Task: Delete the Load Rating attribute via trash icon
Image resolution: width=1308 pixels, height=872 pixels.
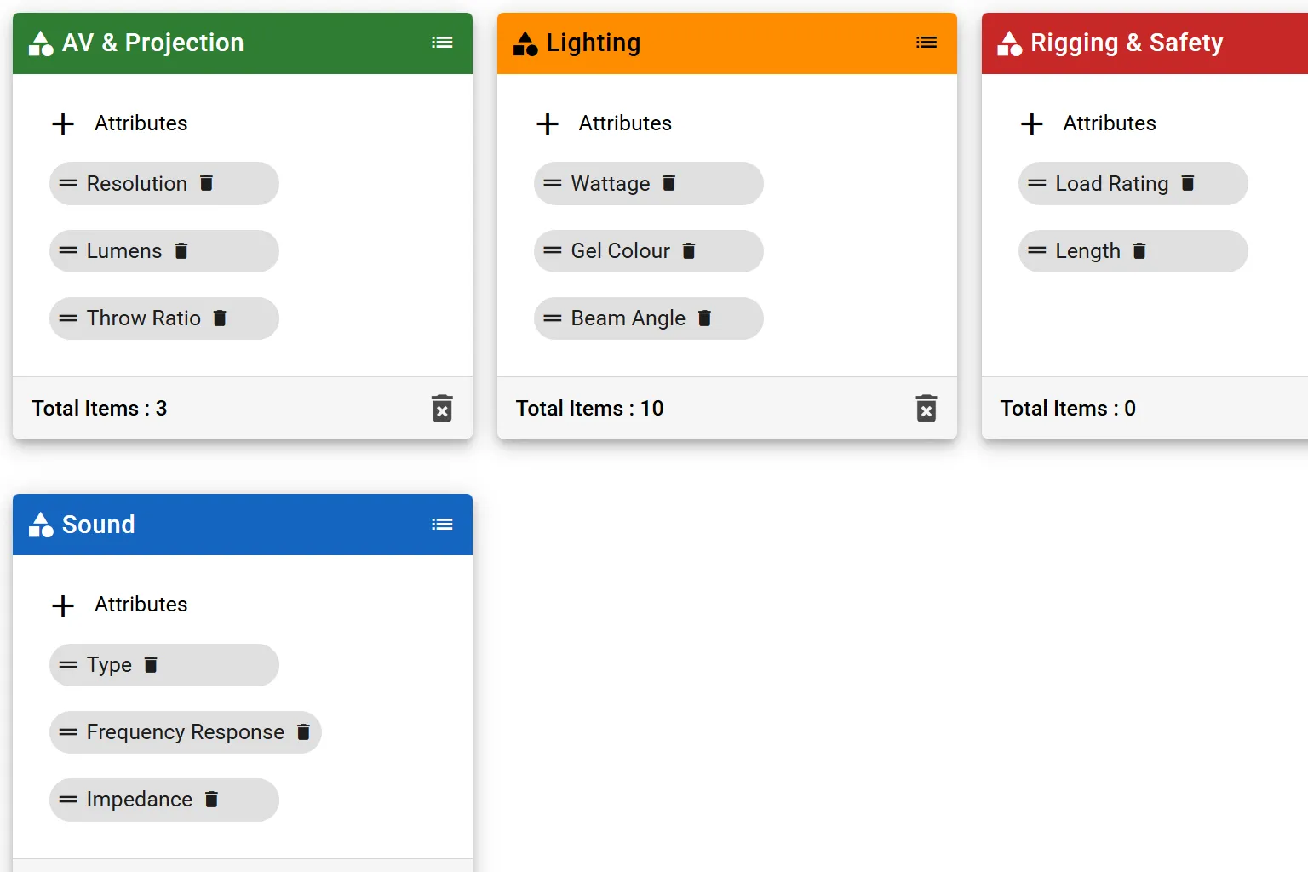Action: point(1188,183)
